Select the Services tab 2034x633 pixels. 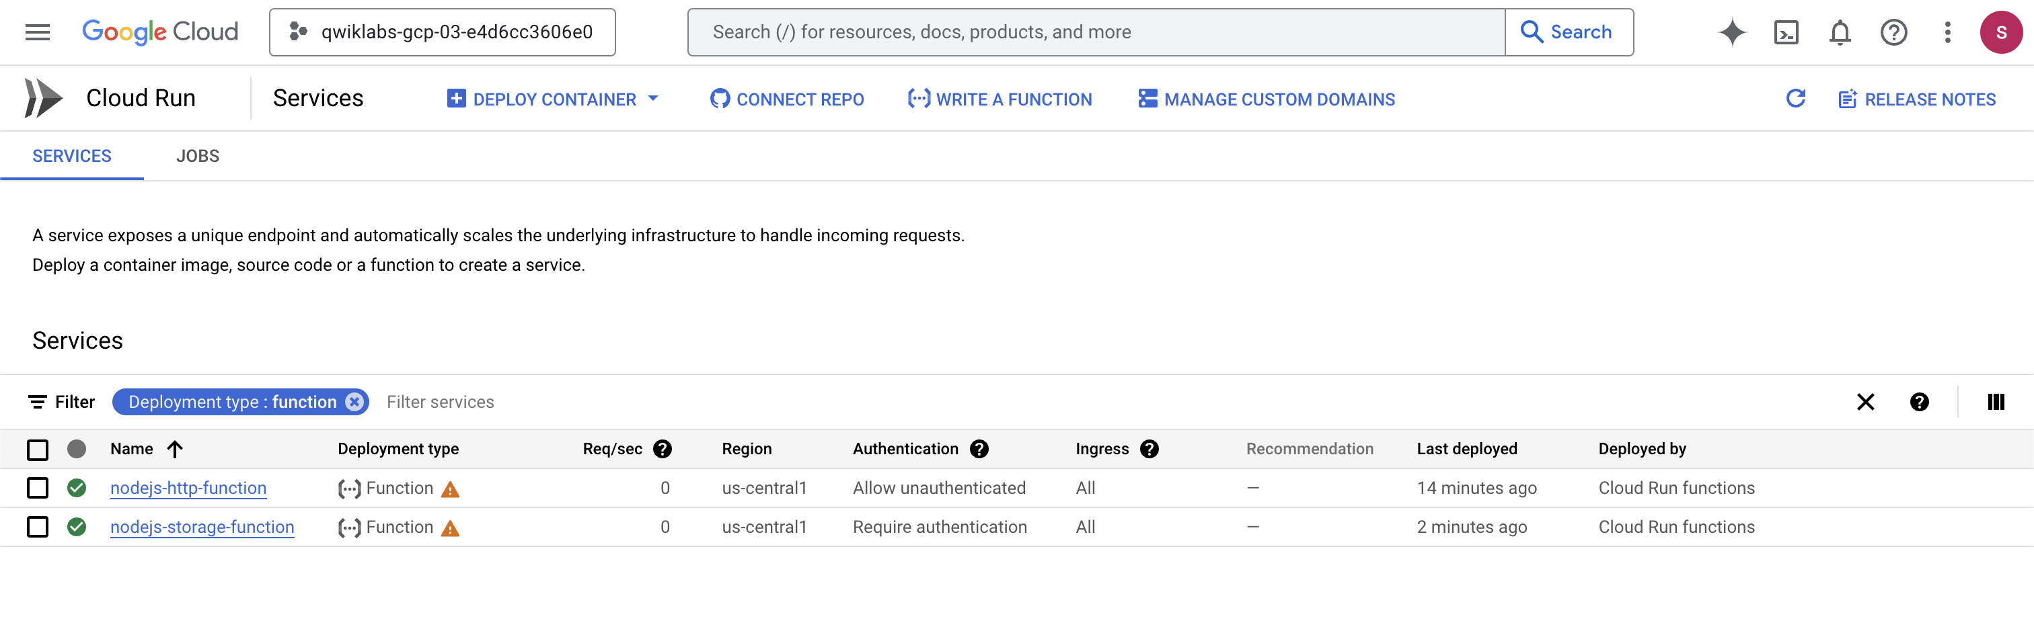tap(72, 155)
